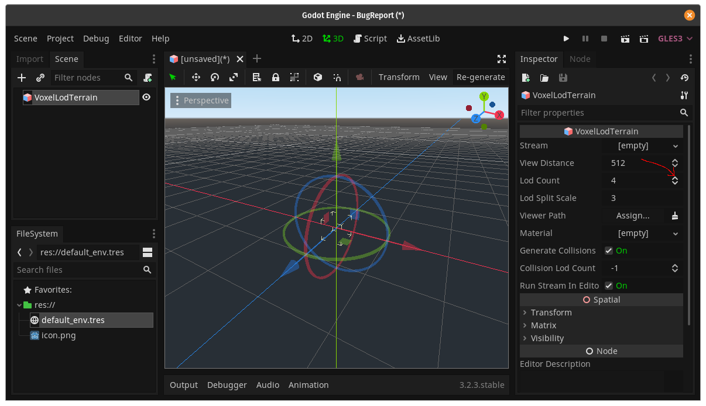Save the current resource in Inspector
Viewport: 706px width, 406px height.
tap(563, 77)
